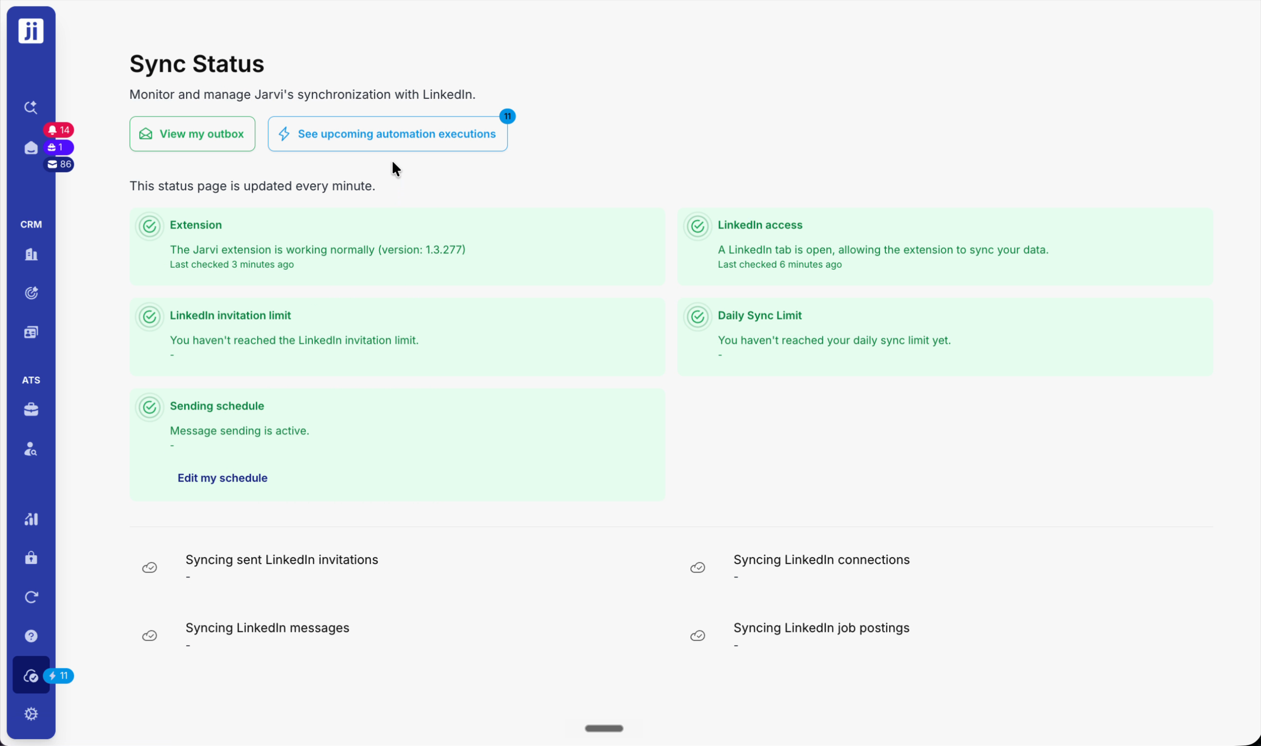Image resolution: width=1261 pixels, height=746 pixels.
Task: Click the text "This status page is updated every minute."
Action: tap(252, 186)
